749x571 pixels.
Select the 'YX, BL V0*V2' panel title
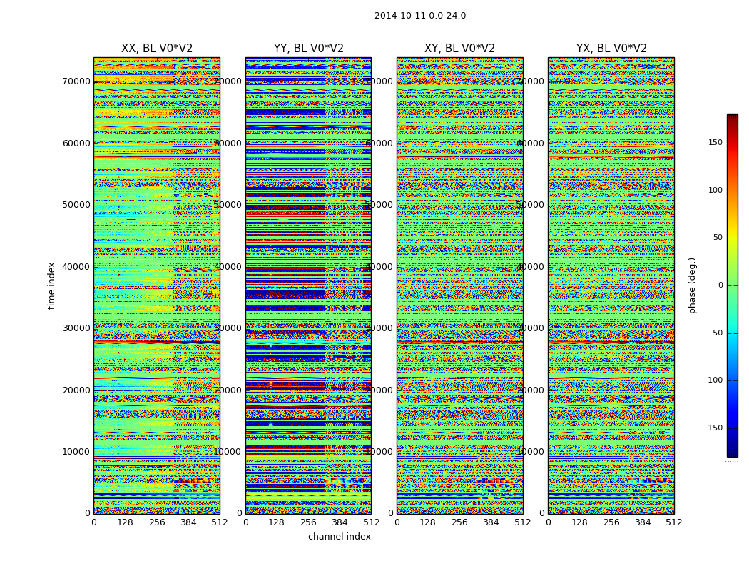[x=611, y=49]
